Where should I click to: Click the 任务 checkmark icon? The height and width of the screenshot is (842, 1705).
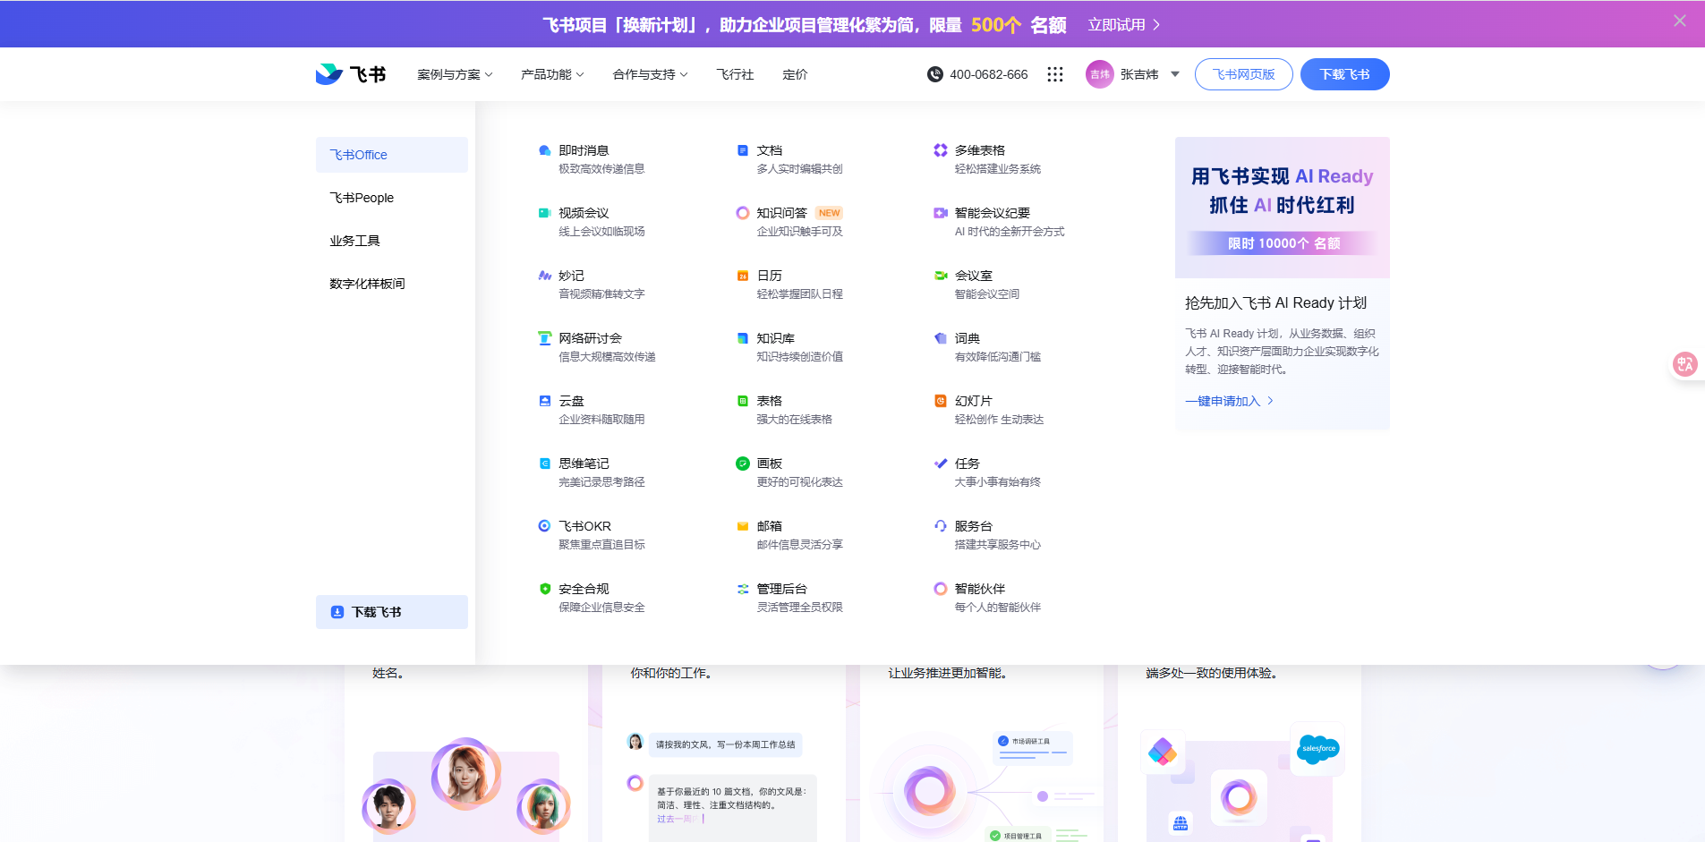click(940, 464)
